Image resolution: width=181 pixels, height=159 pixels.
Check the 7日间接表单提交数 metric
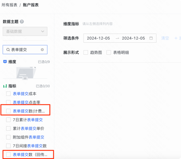point(8,146)
